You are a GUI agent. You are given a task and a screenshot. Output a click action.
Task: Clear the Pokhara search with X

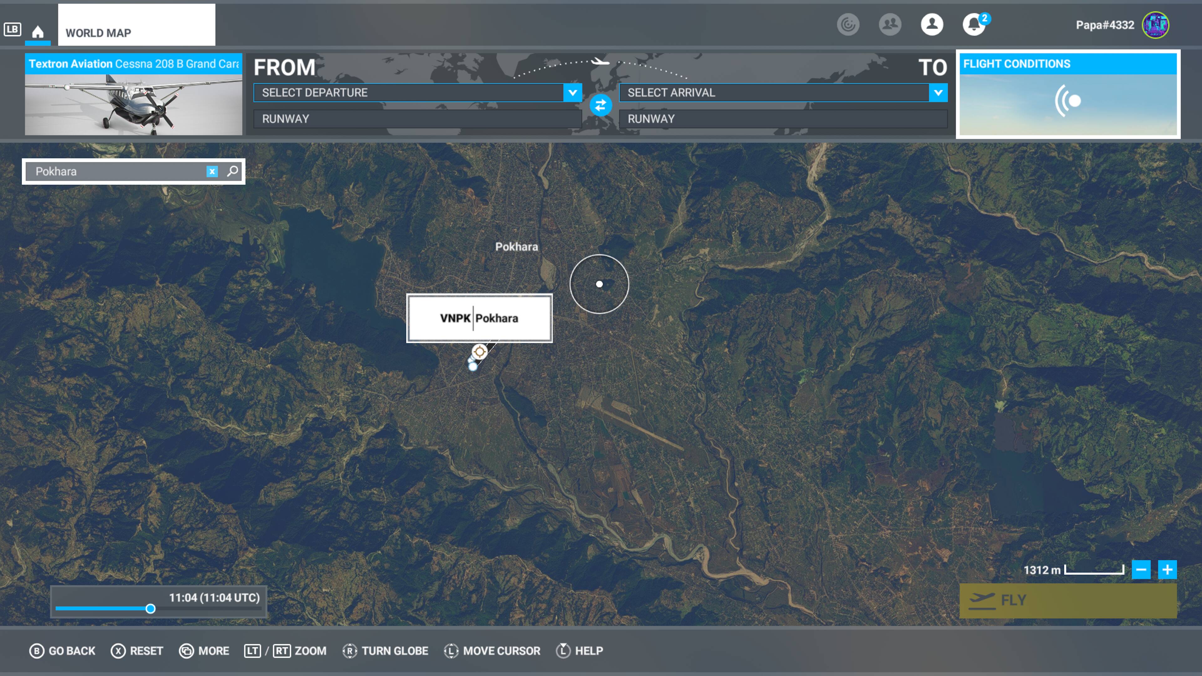click(212, 171)
